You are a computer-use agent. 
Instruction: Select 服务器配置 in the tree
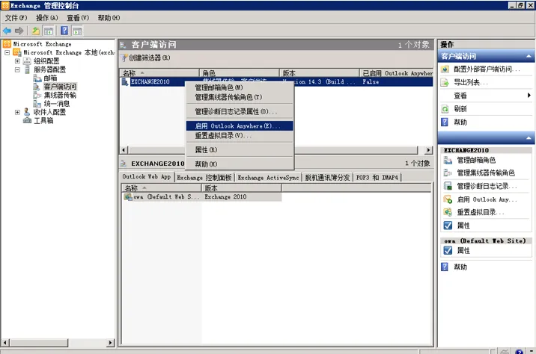[49, 69]
